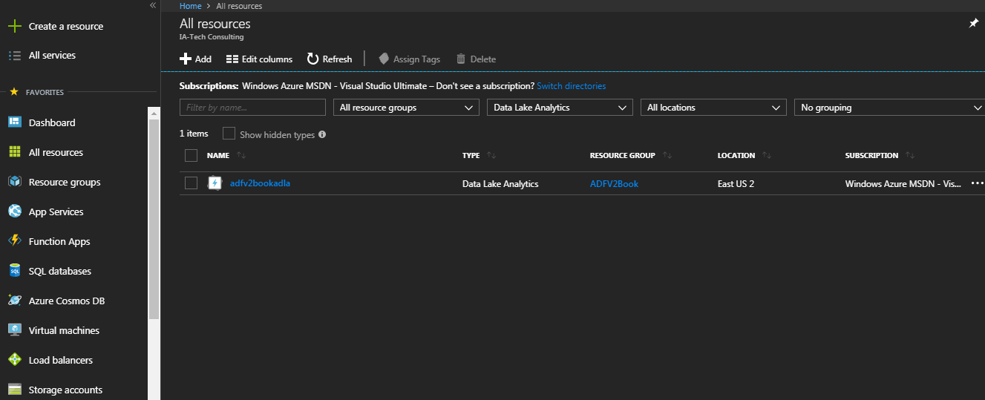
Task: Open the Resource groups cube icon
Action: [x=14, y=182]
